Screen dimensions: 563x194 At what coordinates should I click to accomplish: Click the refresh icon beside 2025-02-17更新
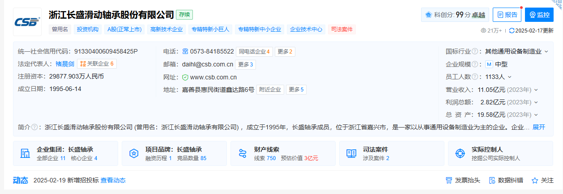(x=512, y=30)
